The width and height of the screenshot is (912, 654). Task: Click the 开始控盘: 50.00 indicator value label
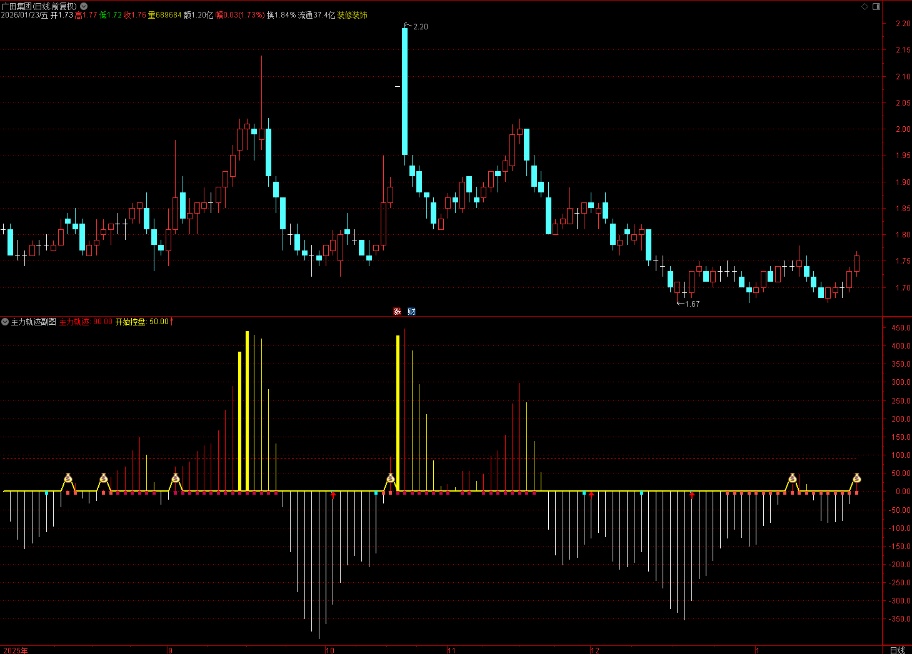142,322
